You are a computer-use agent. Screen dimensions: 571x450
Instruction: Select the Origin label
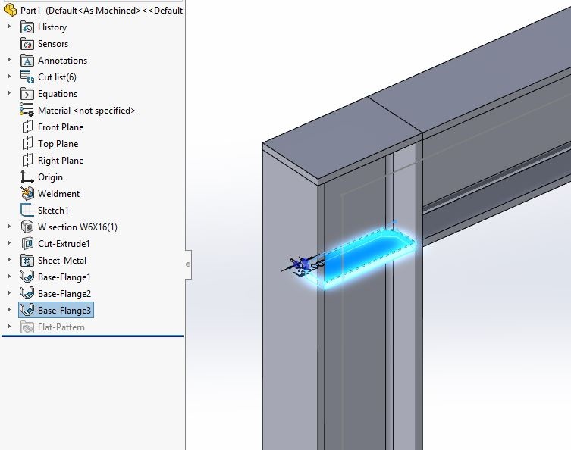[50, 177]
